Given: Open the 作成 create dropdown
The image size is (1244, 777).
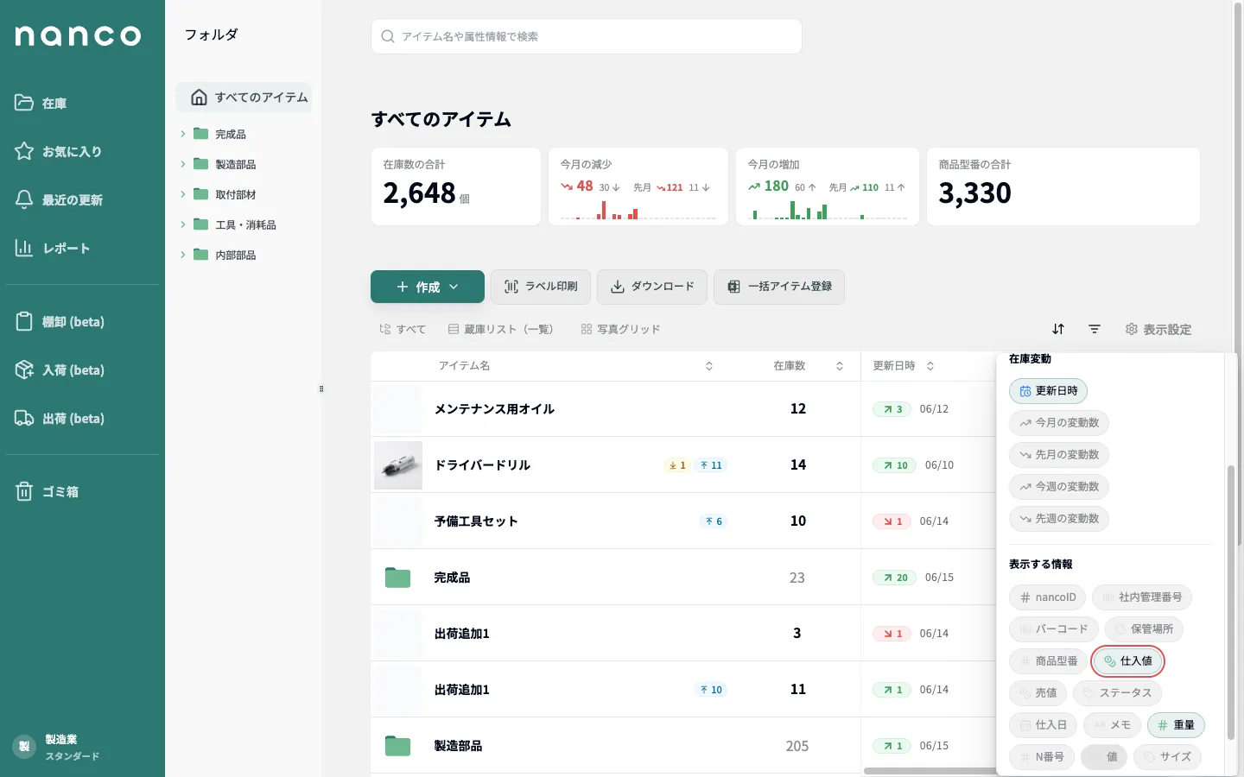Looking at the screenshot, I should [428, 287].
